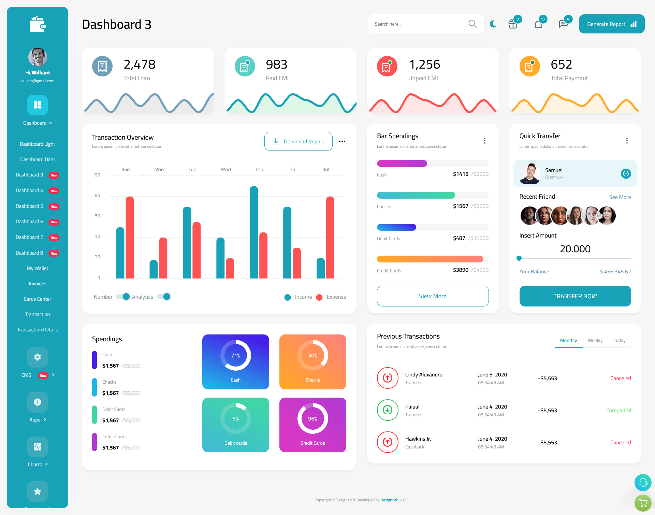
Task: Toggle the Number analytics switch
Action: click(x=122, y=297)
